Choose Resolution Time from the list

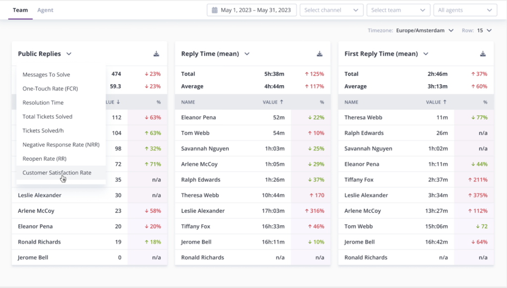(61, 102)
